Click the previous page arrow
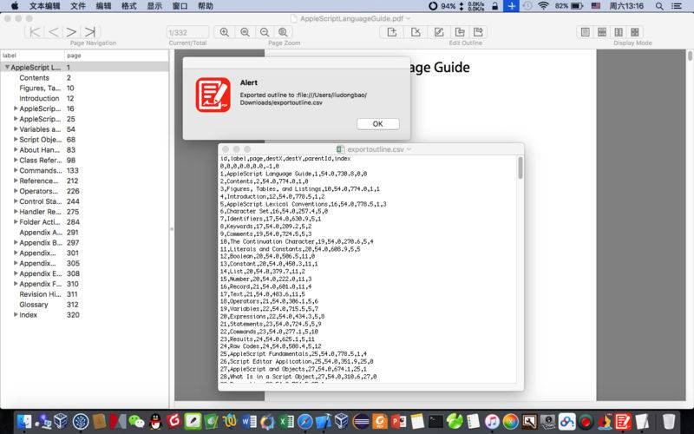 click(55, 32)
